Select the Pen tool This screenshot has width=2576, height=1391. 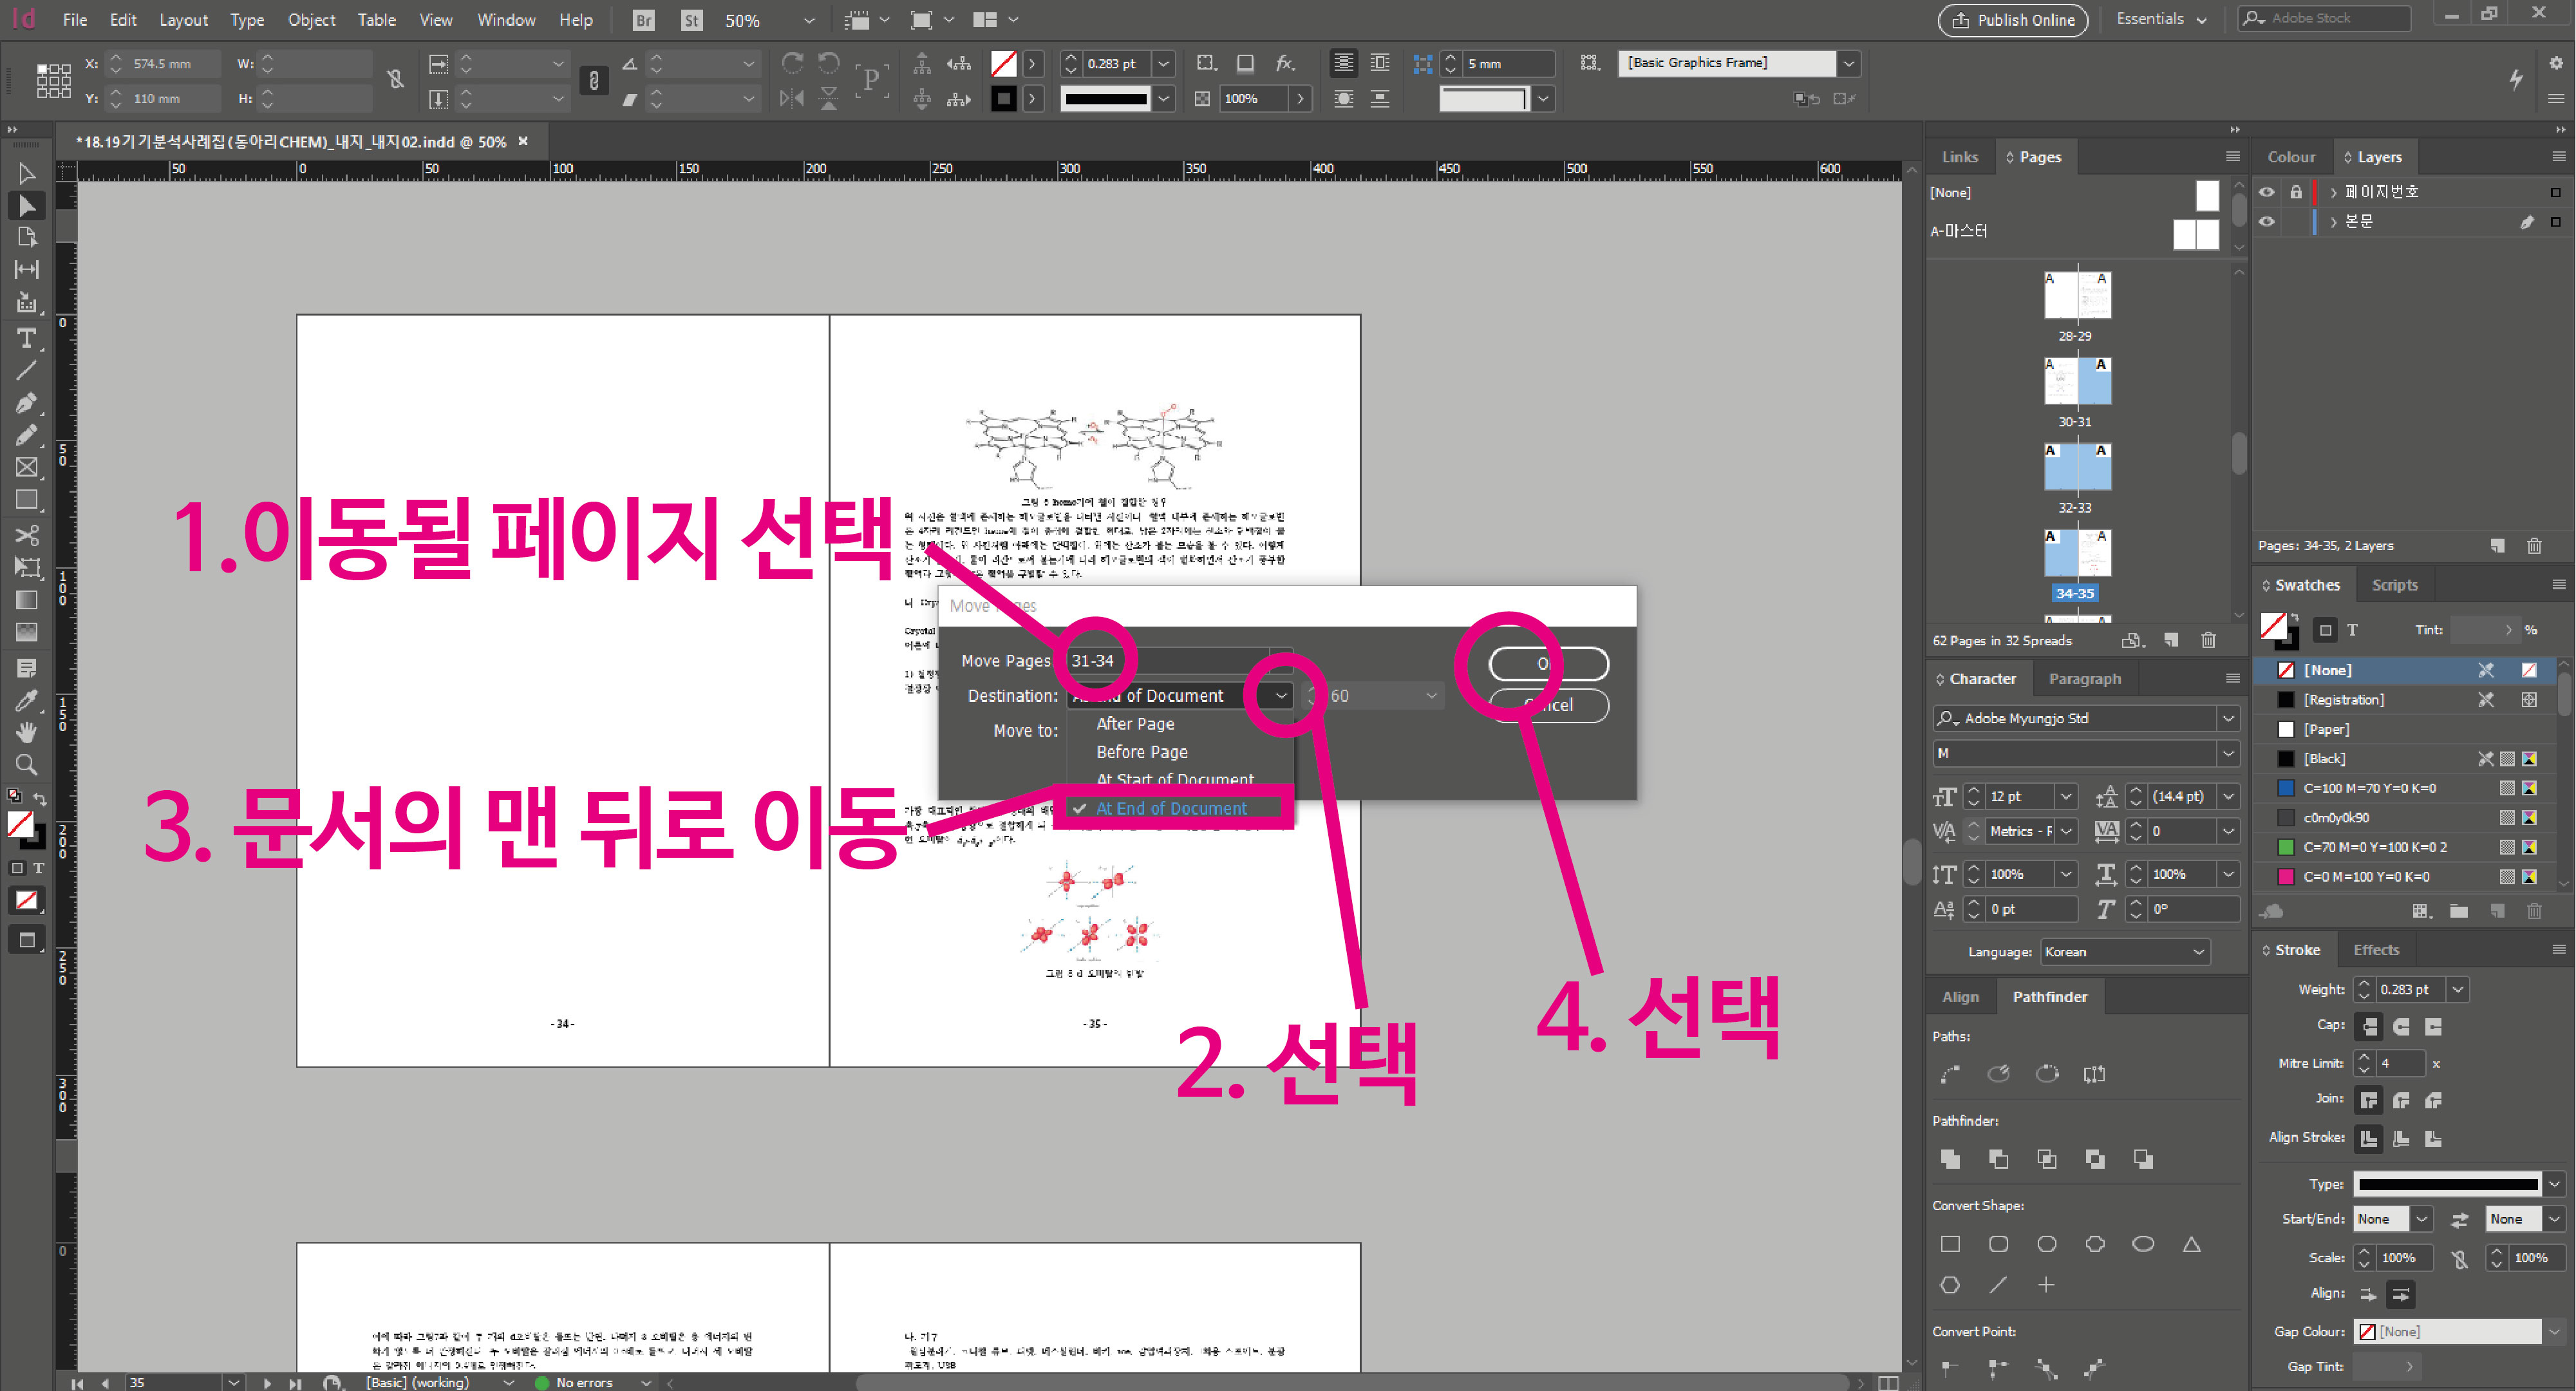[27, 403]
